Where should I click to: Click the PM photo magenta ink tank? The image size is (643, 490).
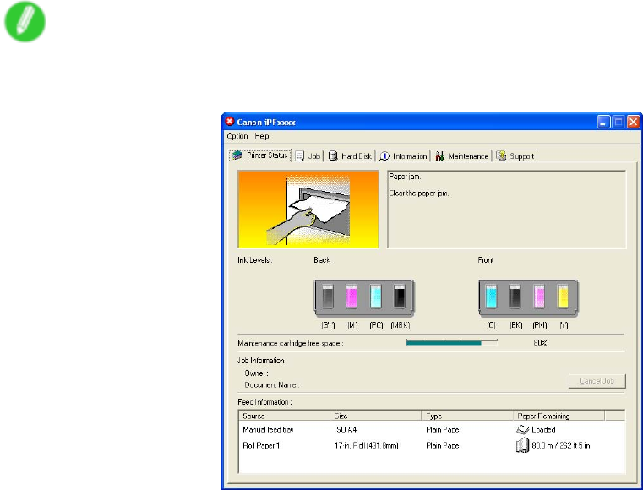pyautogui.click(x=539, y=296)
